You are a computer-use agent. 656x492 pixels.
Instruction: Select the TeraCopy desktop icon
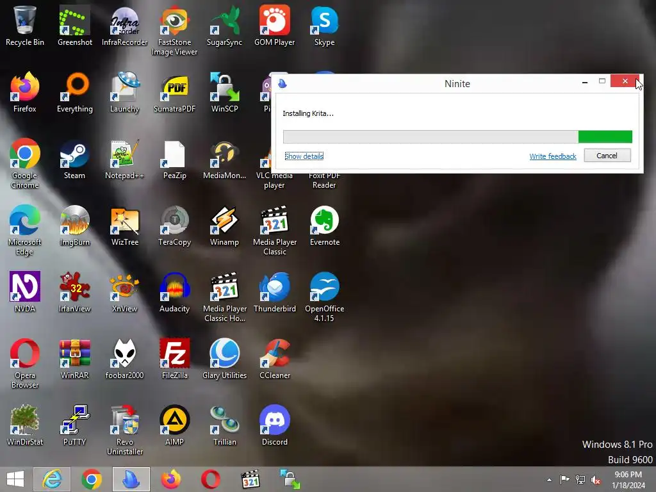point(174,225)
